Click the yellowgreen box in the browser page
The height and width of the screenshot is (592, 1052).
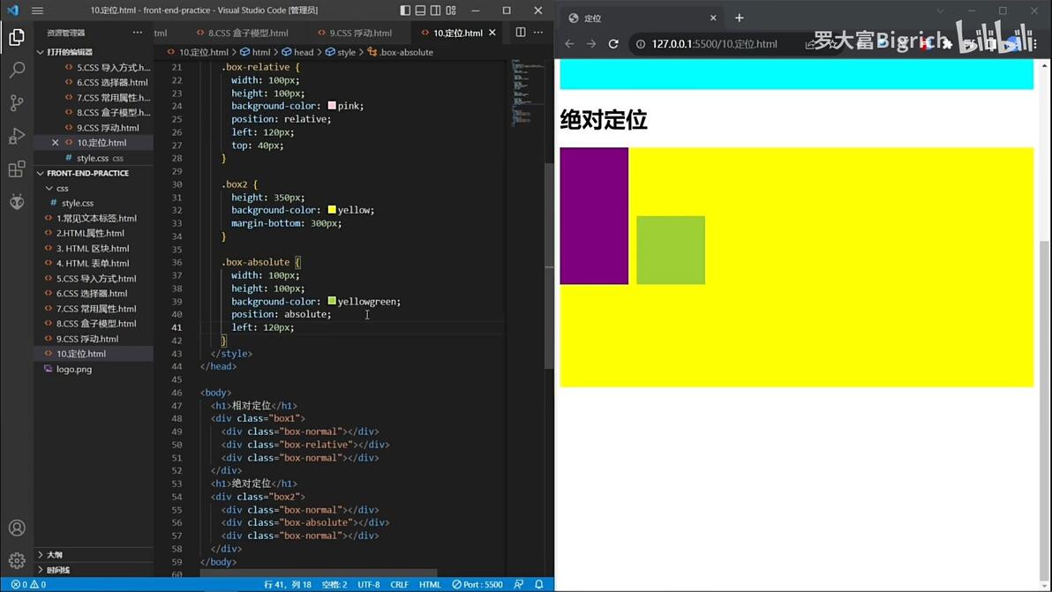pos(670,250)
